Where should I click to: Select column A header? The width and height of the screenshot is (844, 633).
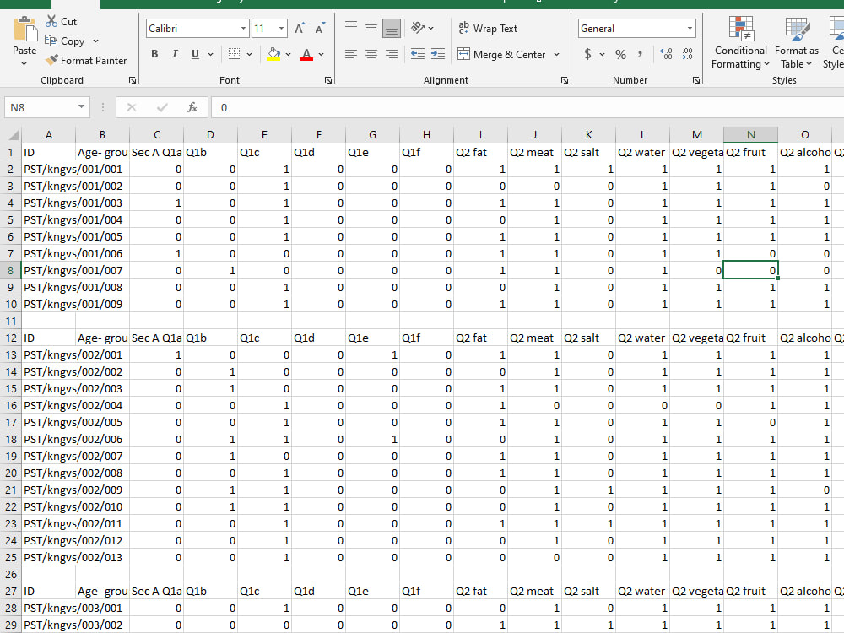[x=48, y=134]
